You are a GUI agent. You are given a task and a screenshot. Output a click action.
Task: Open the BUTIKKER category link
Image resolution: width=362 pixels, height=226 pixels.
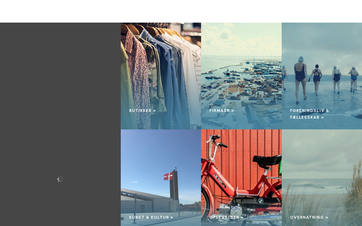click(143, 110)
